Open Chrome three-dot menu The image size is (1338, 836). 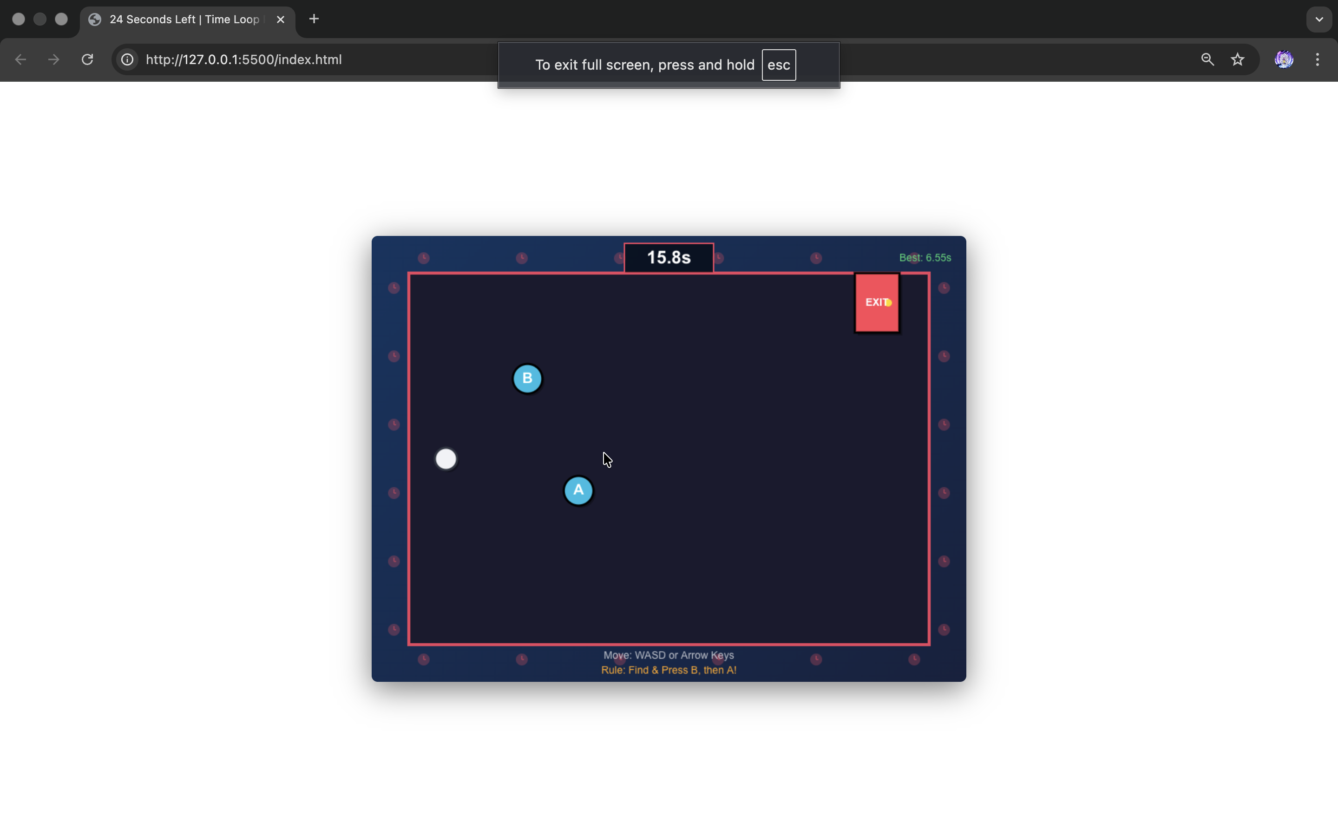[1318, 59]
